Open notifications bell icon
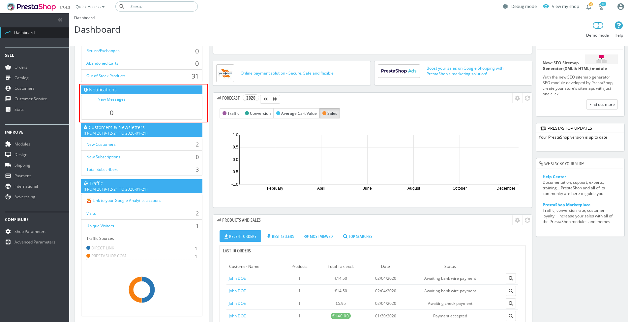 click(589, 7)
